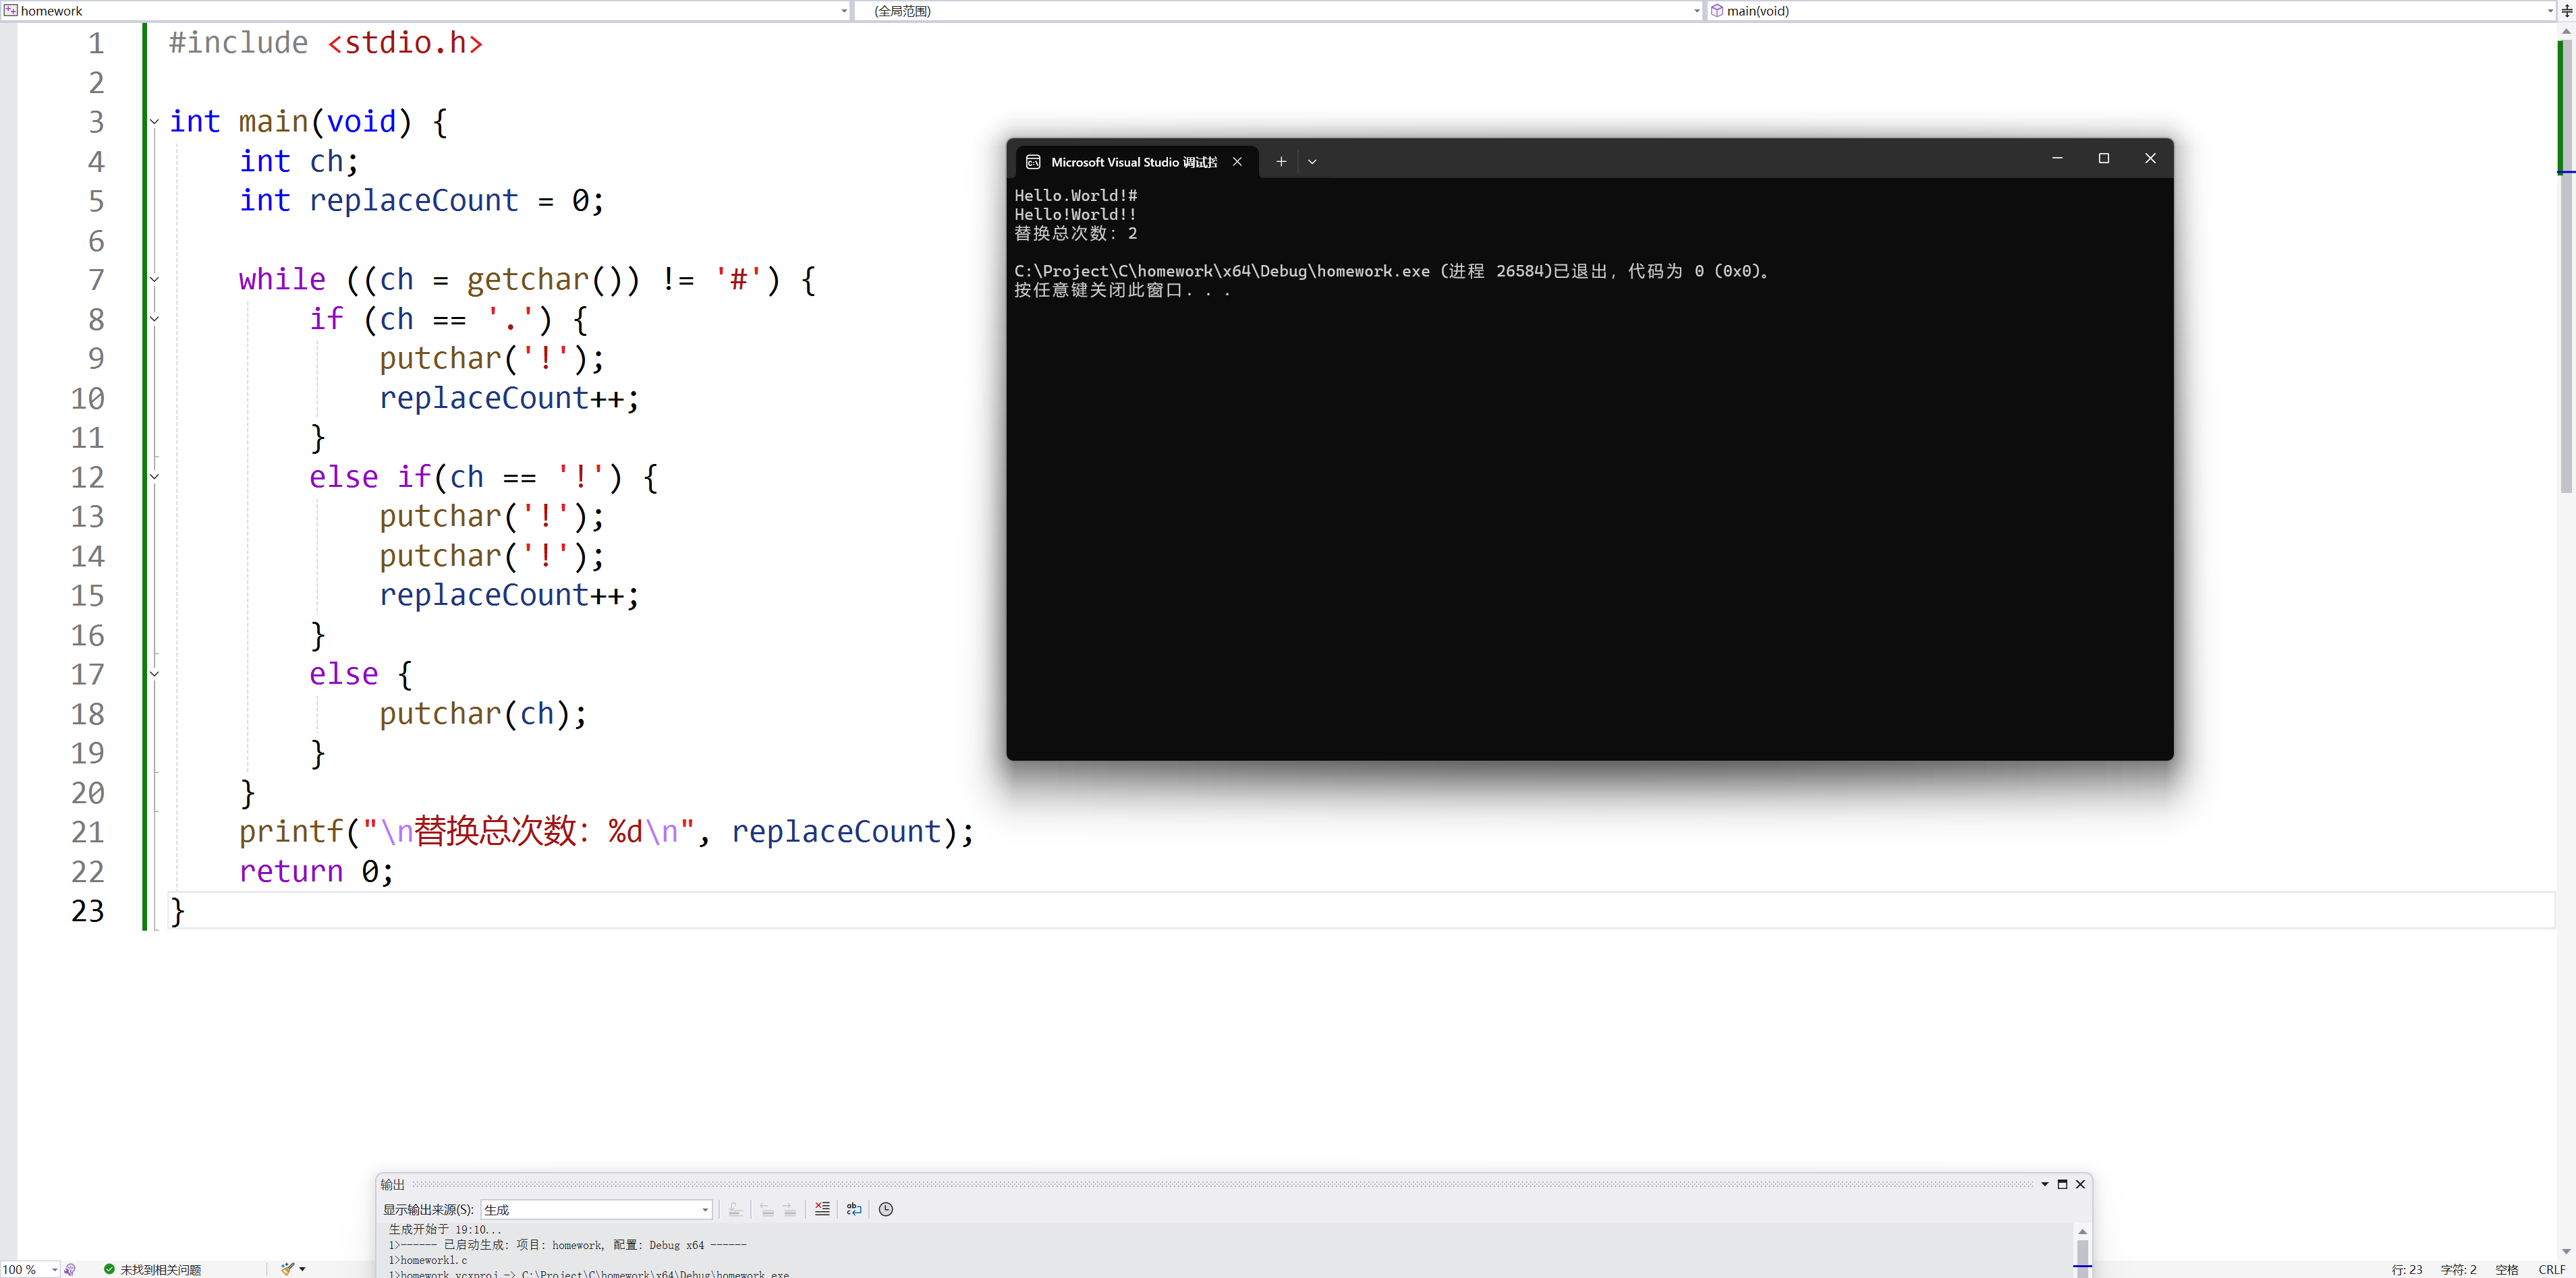Click the code cleanup broom icon

point(288,1269)
